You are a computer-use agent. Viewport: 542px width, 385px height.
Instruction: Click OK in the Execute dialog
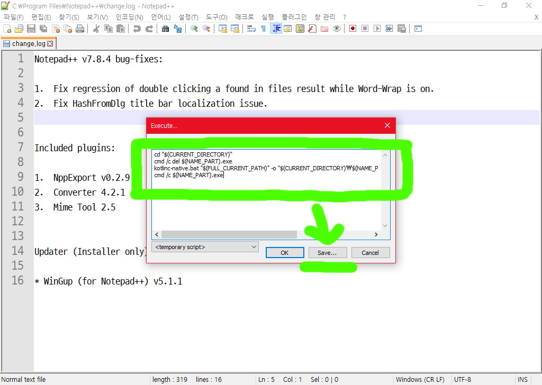click(x=284, y=253)
